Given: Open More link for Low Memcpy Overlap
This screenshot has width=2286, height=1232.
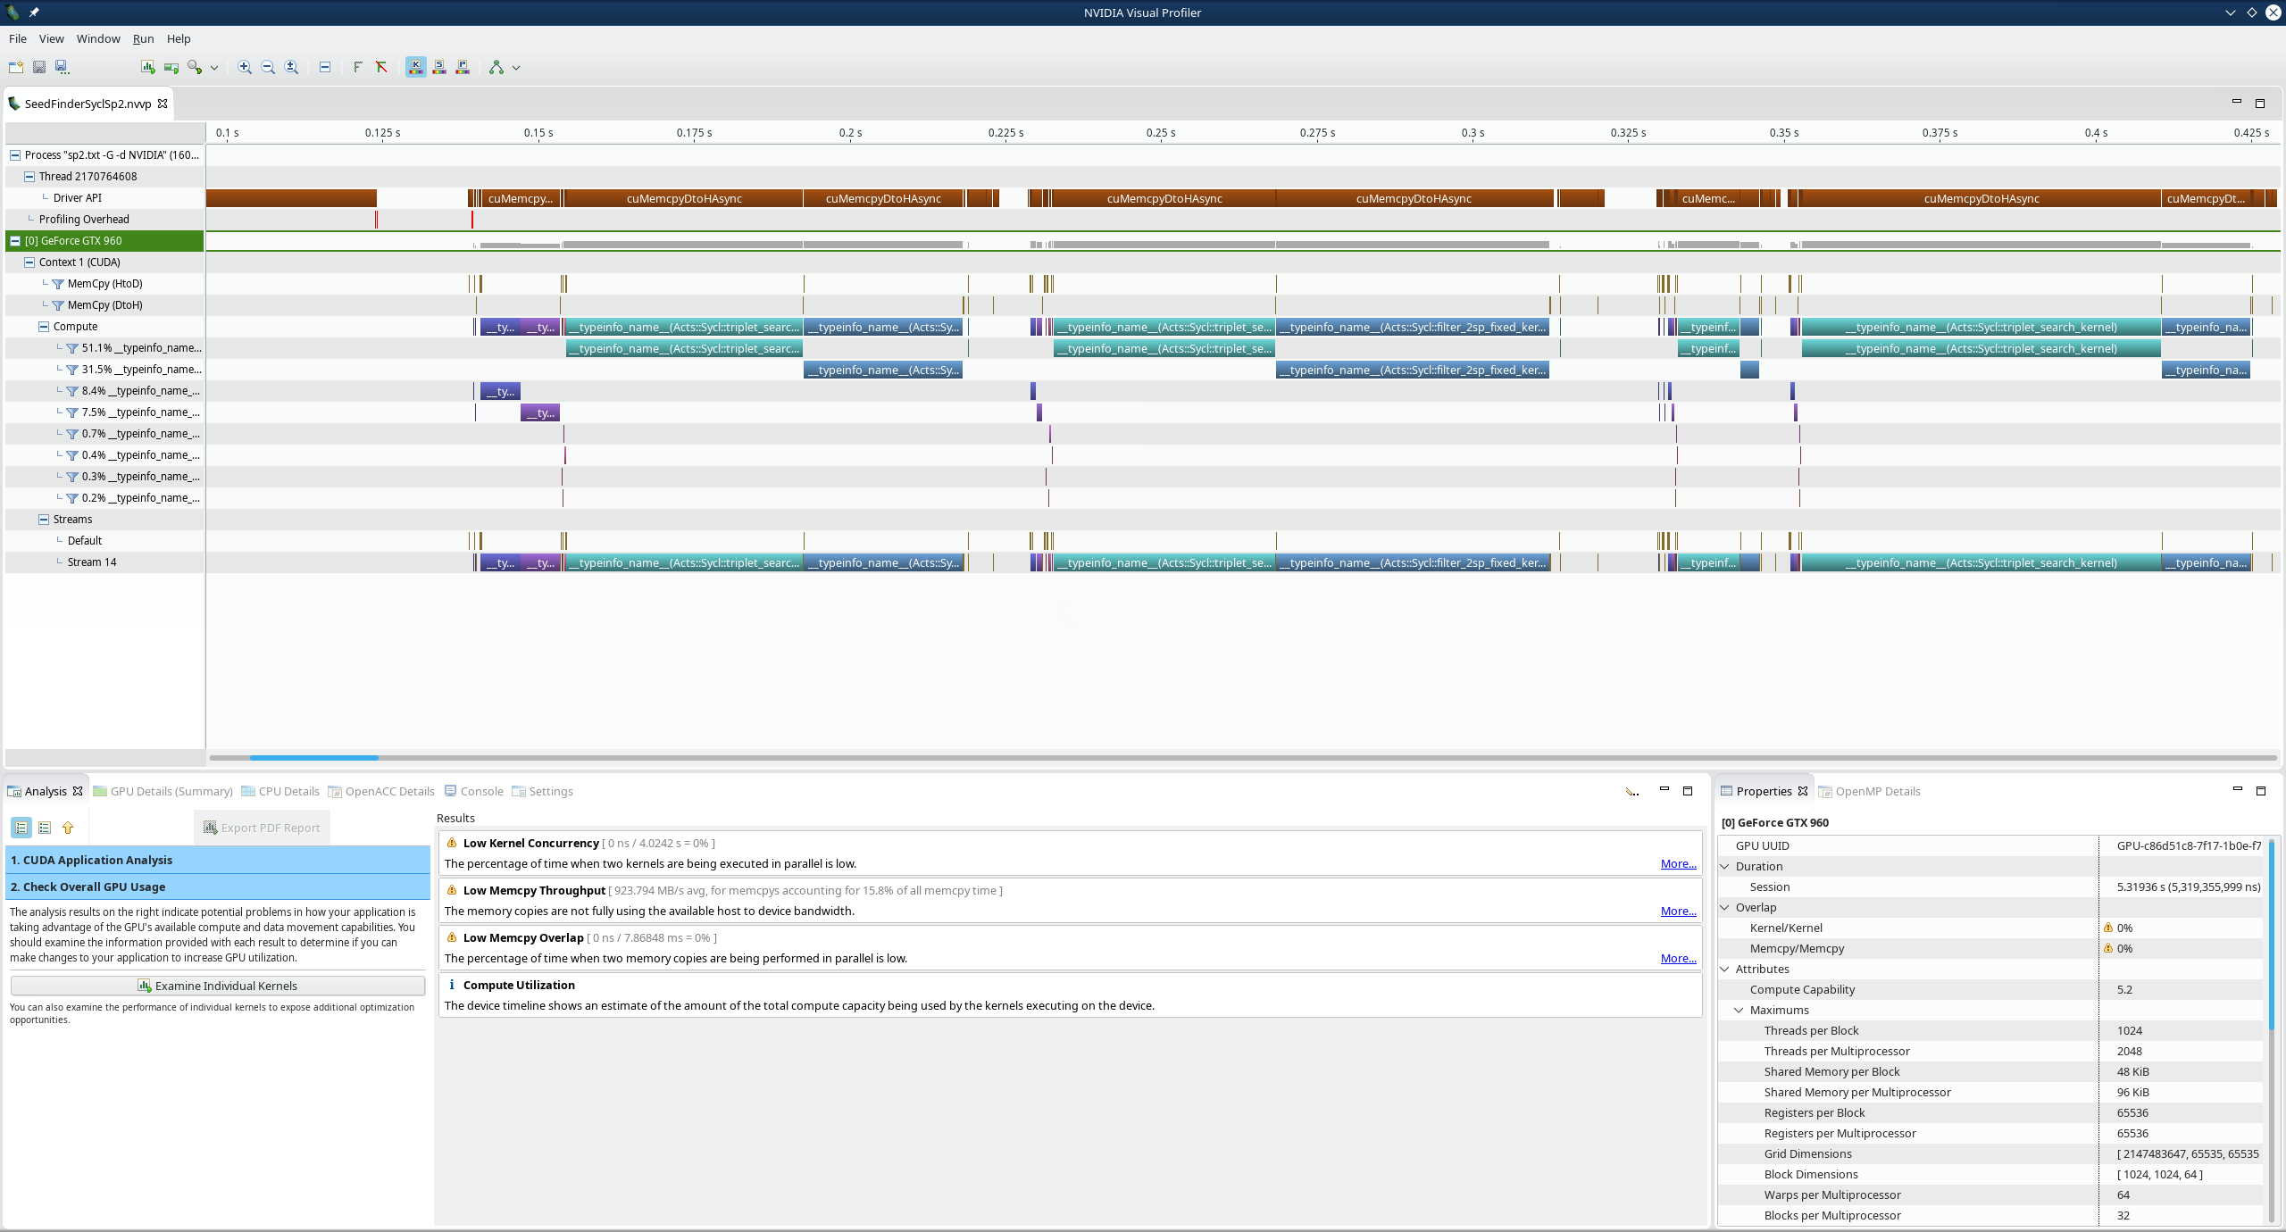Looking at the screenshot, I should (x=1678, y=958).
